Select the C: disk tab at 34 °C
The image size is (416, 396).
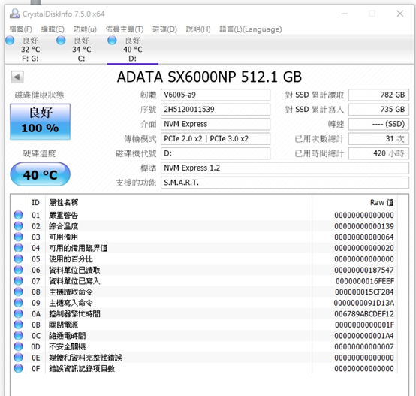tap(81, 50)
